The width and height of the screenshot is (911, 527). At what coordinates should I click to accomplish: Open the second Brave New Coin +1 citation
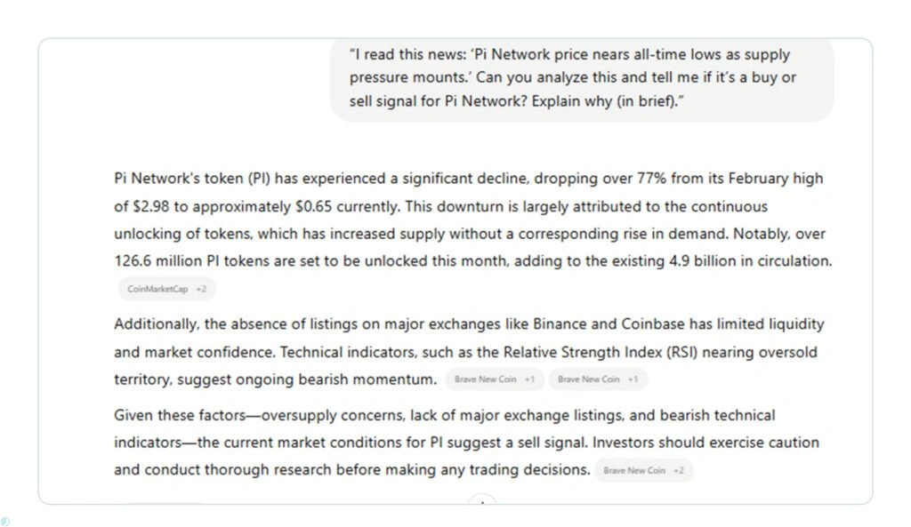[598, 379]
